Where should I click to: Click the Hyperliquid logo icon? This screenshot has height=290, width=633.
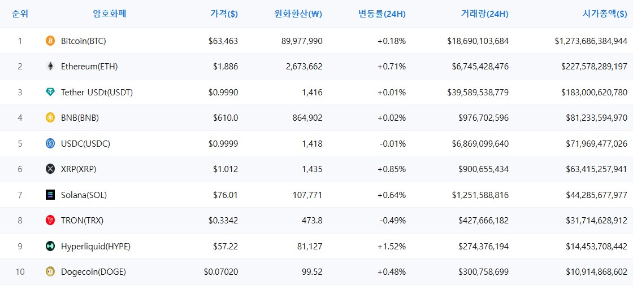50,246
